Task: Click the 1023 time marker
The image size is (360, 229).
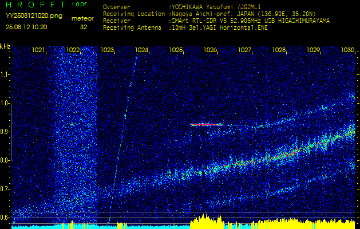Action: (x=107, y=50)
